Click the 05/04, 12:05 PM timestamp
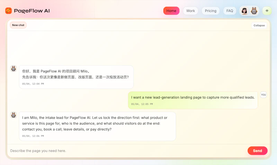277x165 pixels. pos(142,104)
